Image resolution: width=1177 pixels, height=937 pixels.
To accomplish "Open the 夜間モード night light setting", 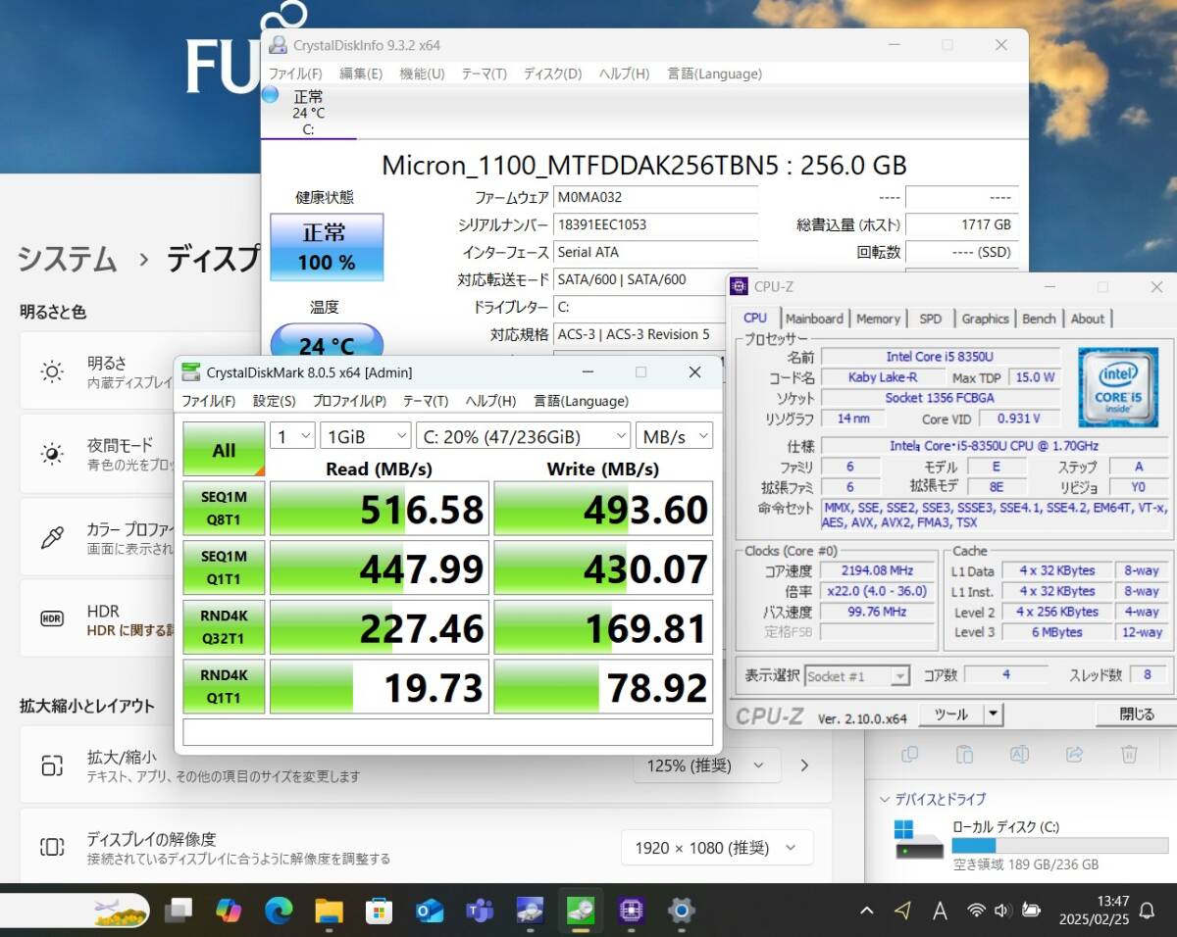I will click(96, 454).
